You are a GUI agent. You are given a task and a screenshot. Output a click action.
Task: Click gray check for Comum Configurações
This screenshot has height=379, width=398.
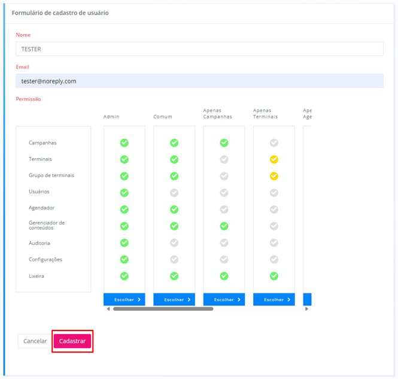pos(174,259)
